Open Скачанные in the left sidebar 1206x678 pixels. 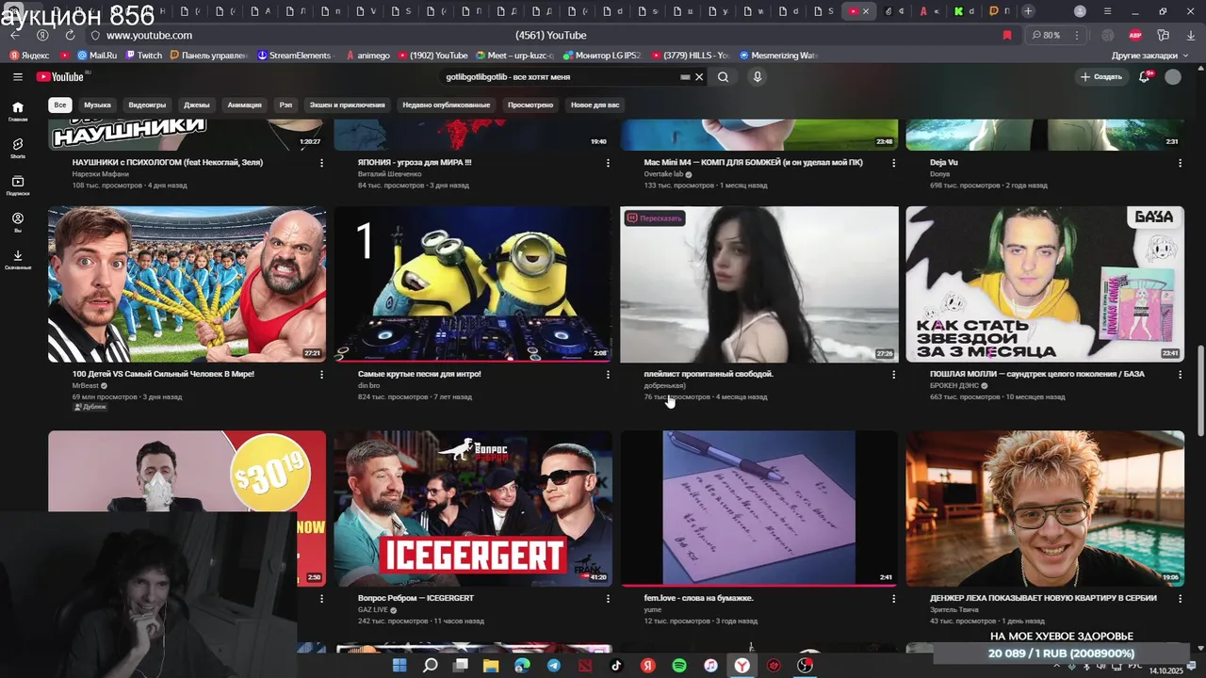click(18, 259)
